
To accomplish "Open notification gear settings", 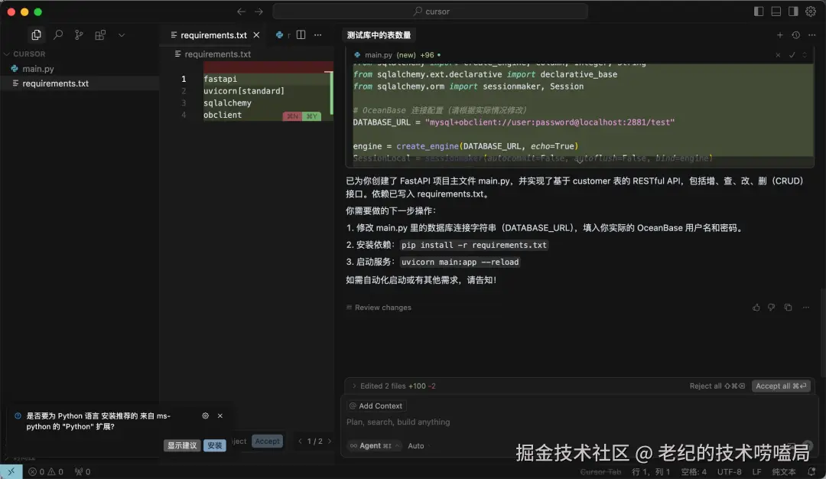I will [x=206, y=415].
